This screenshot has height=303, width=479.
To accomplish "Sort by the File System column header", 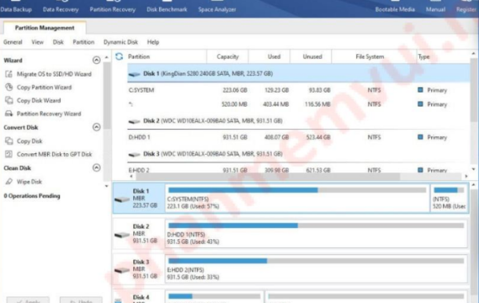I will (370, 57).
